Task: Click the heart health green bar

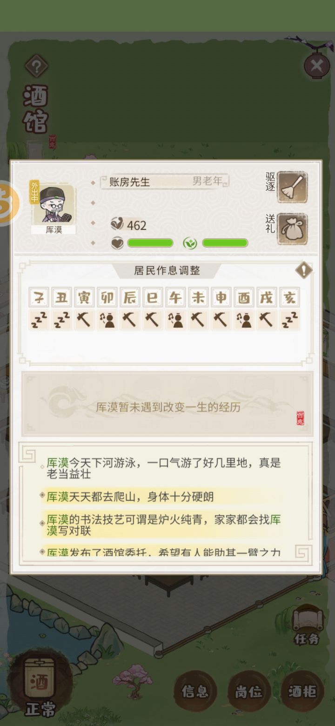Action: tap(150, 243)
